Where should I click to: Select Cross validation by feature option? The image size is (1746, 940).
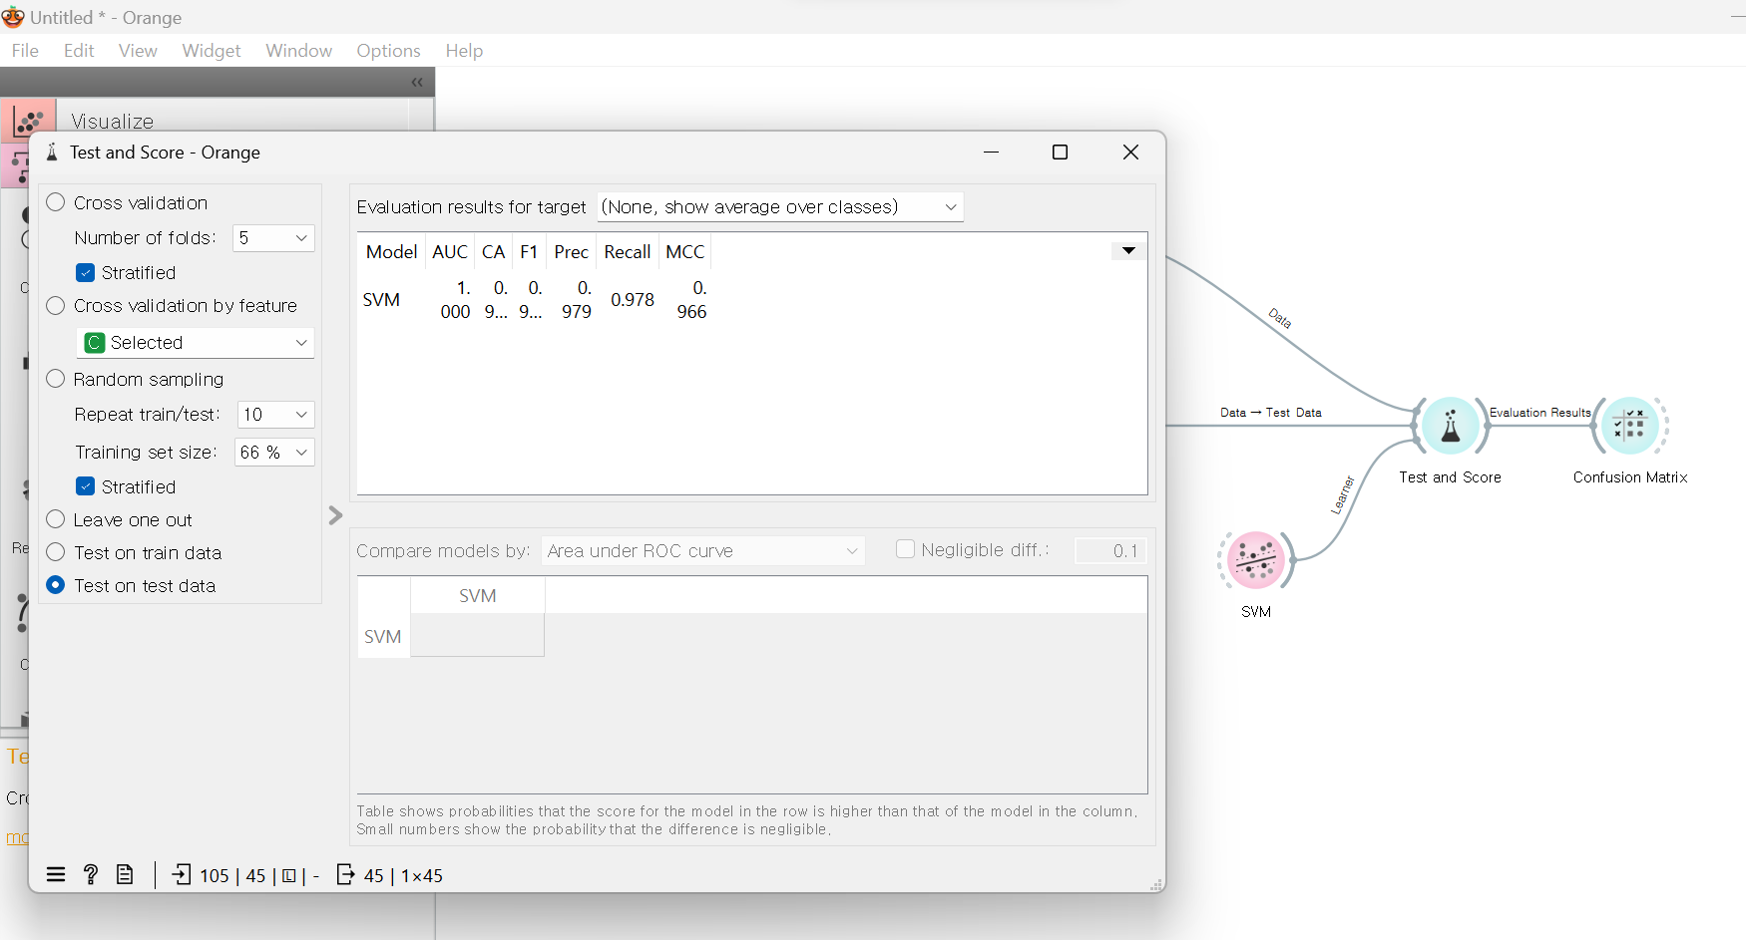coord(56,306)
